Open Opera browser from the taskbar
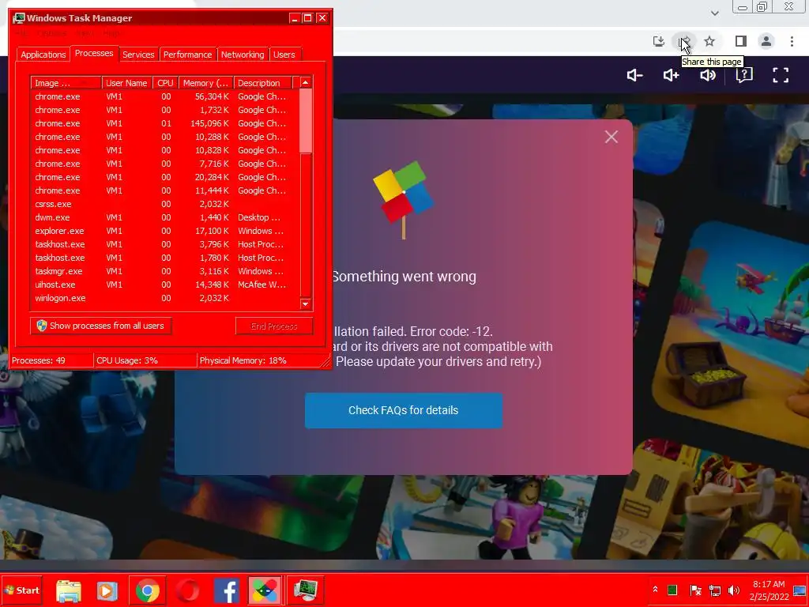This screenshot has height=607, width=809. 187,590
